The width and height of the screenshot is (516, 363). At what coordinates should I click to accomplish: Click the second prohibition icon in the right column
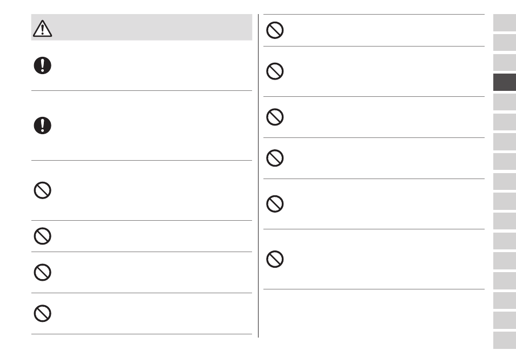click(x=275, y=71)
